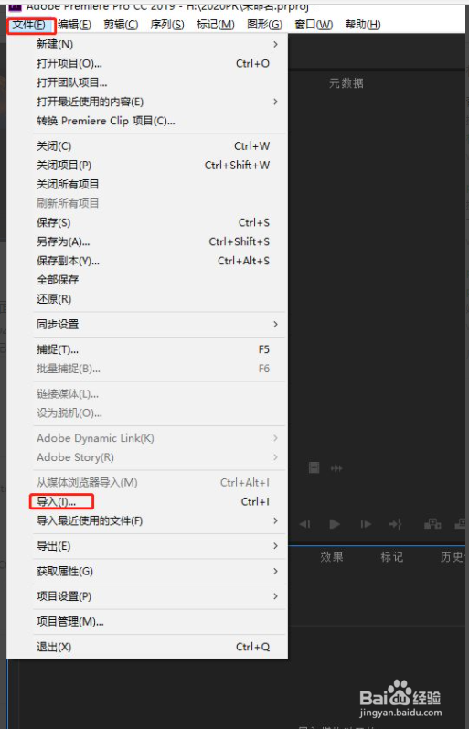This screenshot has height=729, width=469.
Task: Click the Play button in the monitor
Action: point(335,524)
